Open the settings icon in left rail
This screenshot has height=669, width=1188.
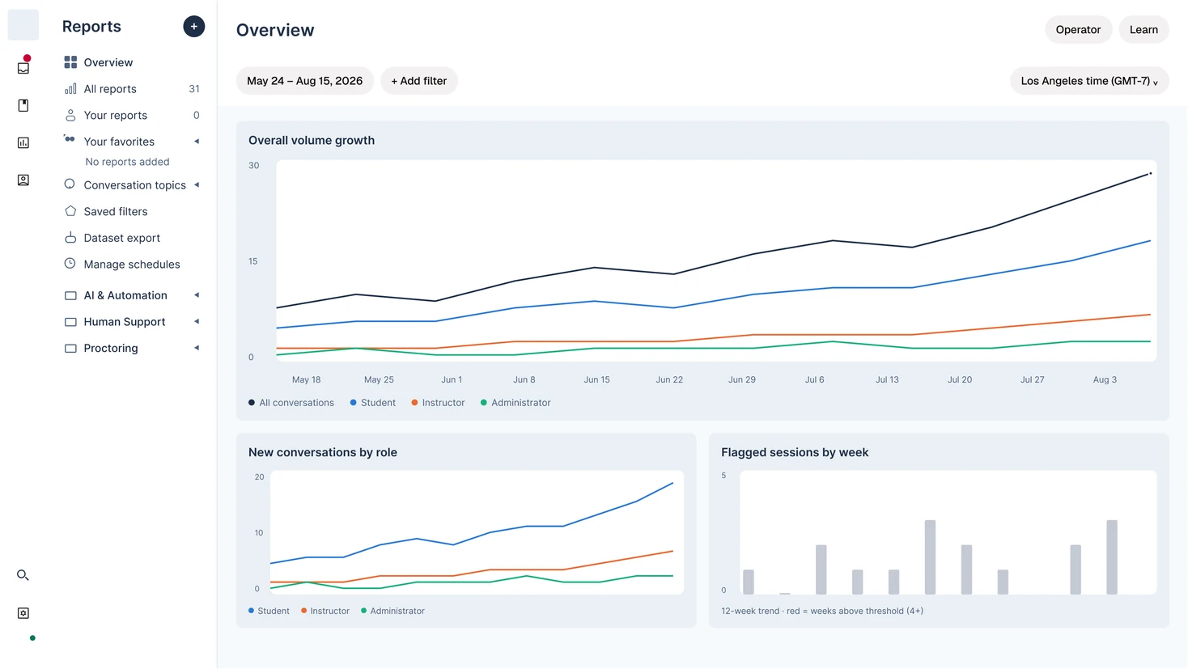[23, 613]
